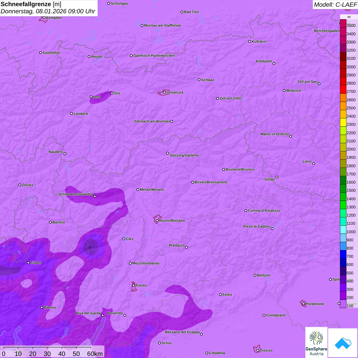358x358 pixels.
Task: Select the 'Murnau am Staffelsee' label
Action: tap(162, 25)
